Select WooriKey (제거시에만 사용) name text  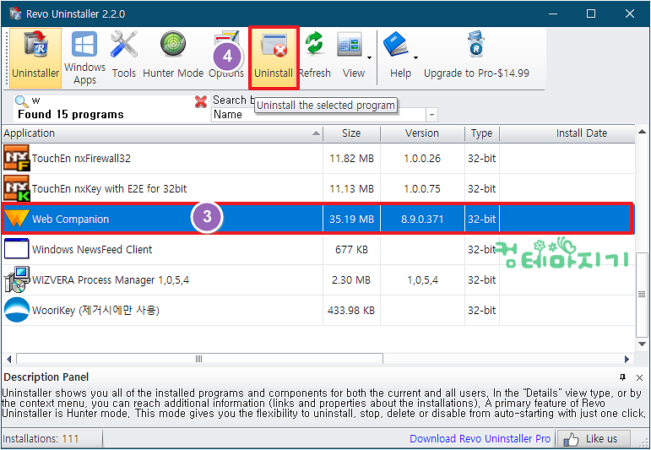tap(95, 311)
